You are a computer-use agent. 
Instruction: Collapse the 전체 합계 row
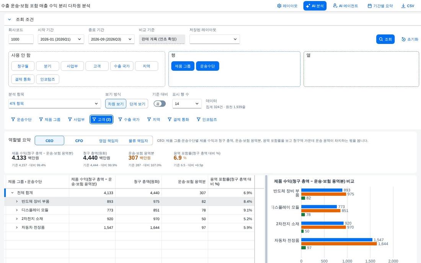pos(12,193)
